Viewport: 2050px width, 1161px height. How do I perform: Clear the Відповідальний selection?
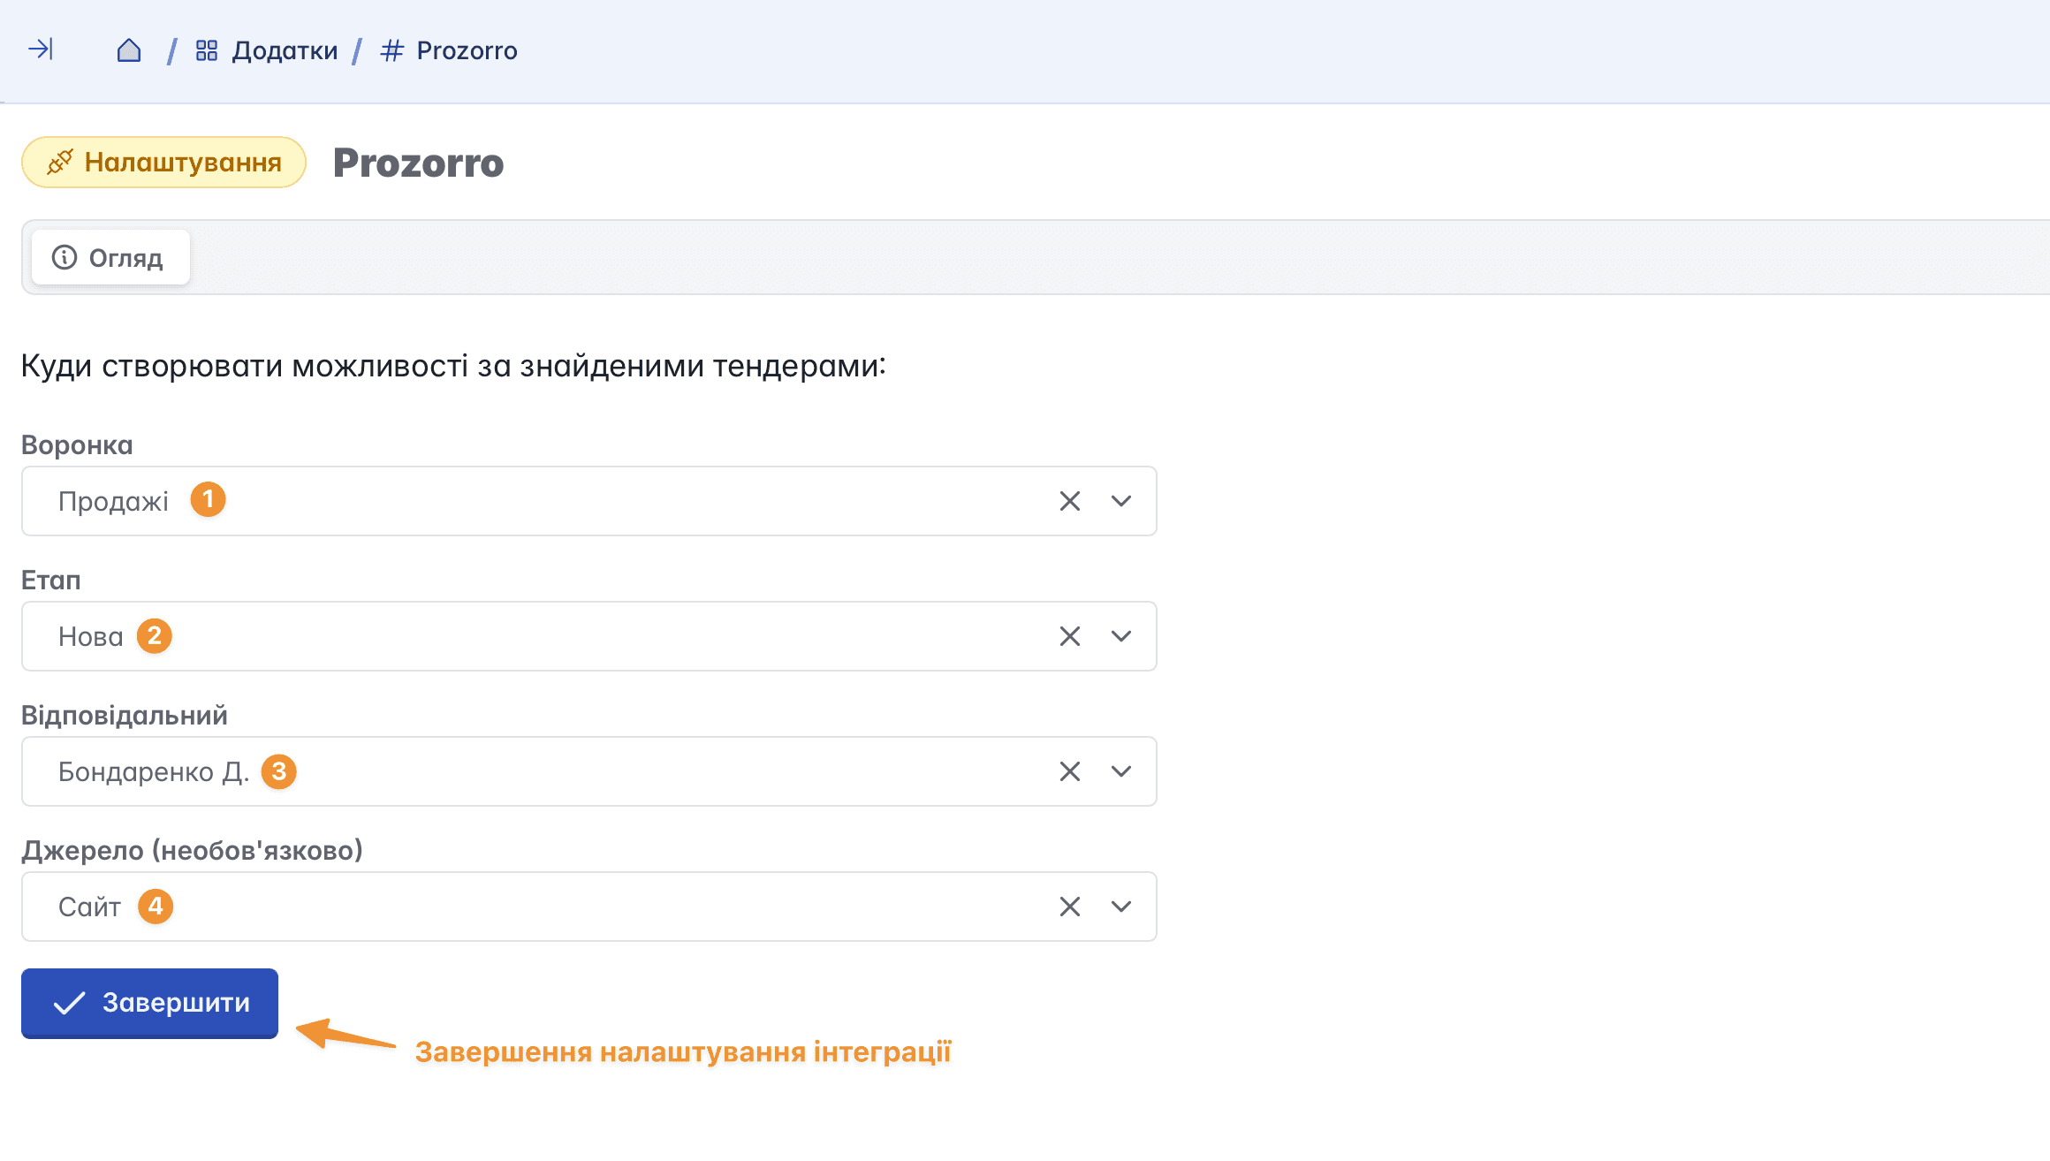(x=1070, y=771)
